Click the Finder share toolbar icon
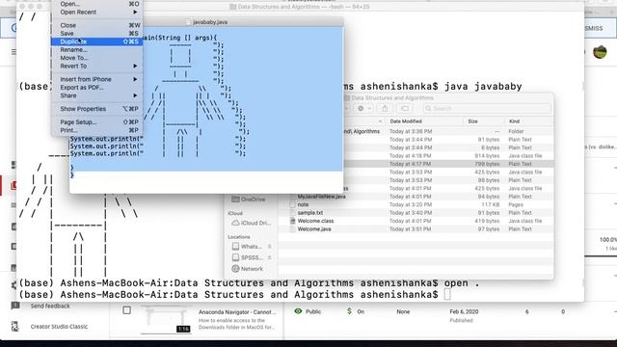The image size is (617, 347). point(385,108)
